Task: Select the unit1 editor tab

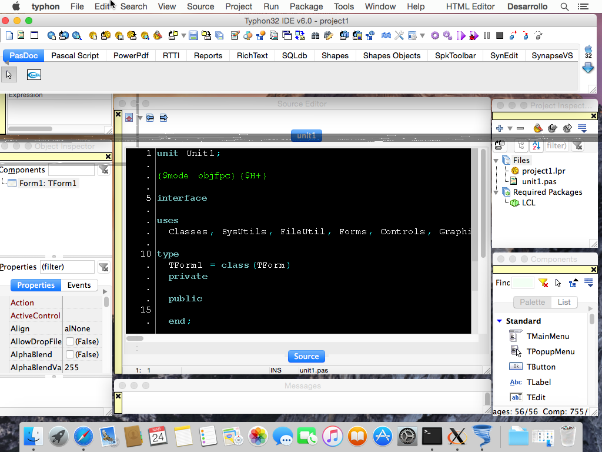Action: [x=306, y=136]
